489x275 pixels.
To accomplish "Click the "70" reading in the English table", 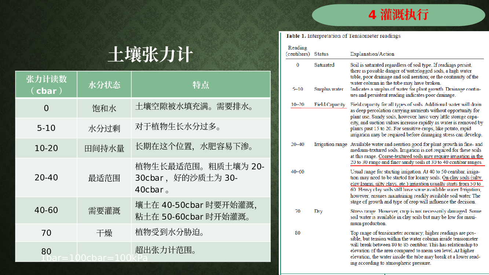I will click(298, 211).
